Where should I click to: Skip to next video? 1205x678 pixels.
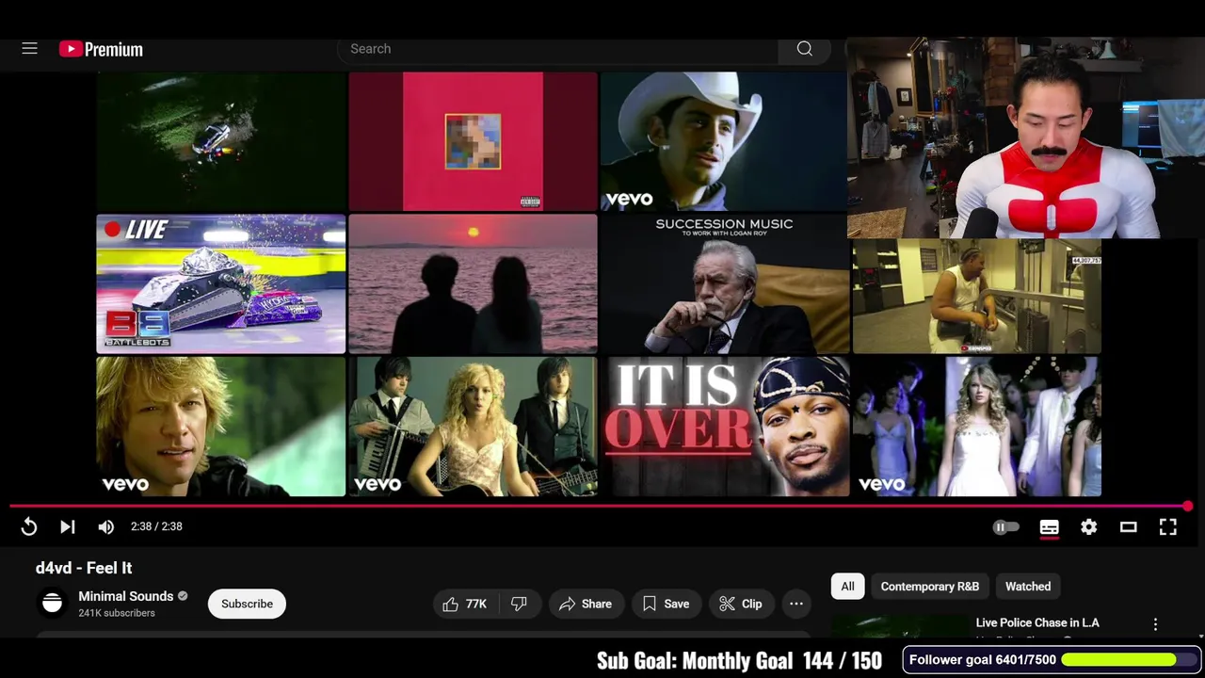(68, 526)
